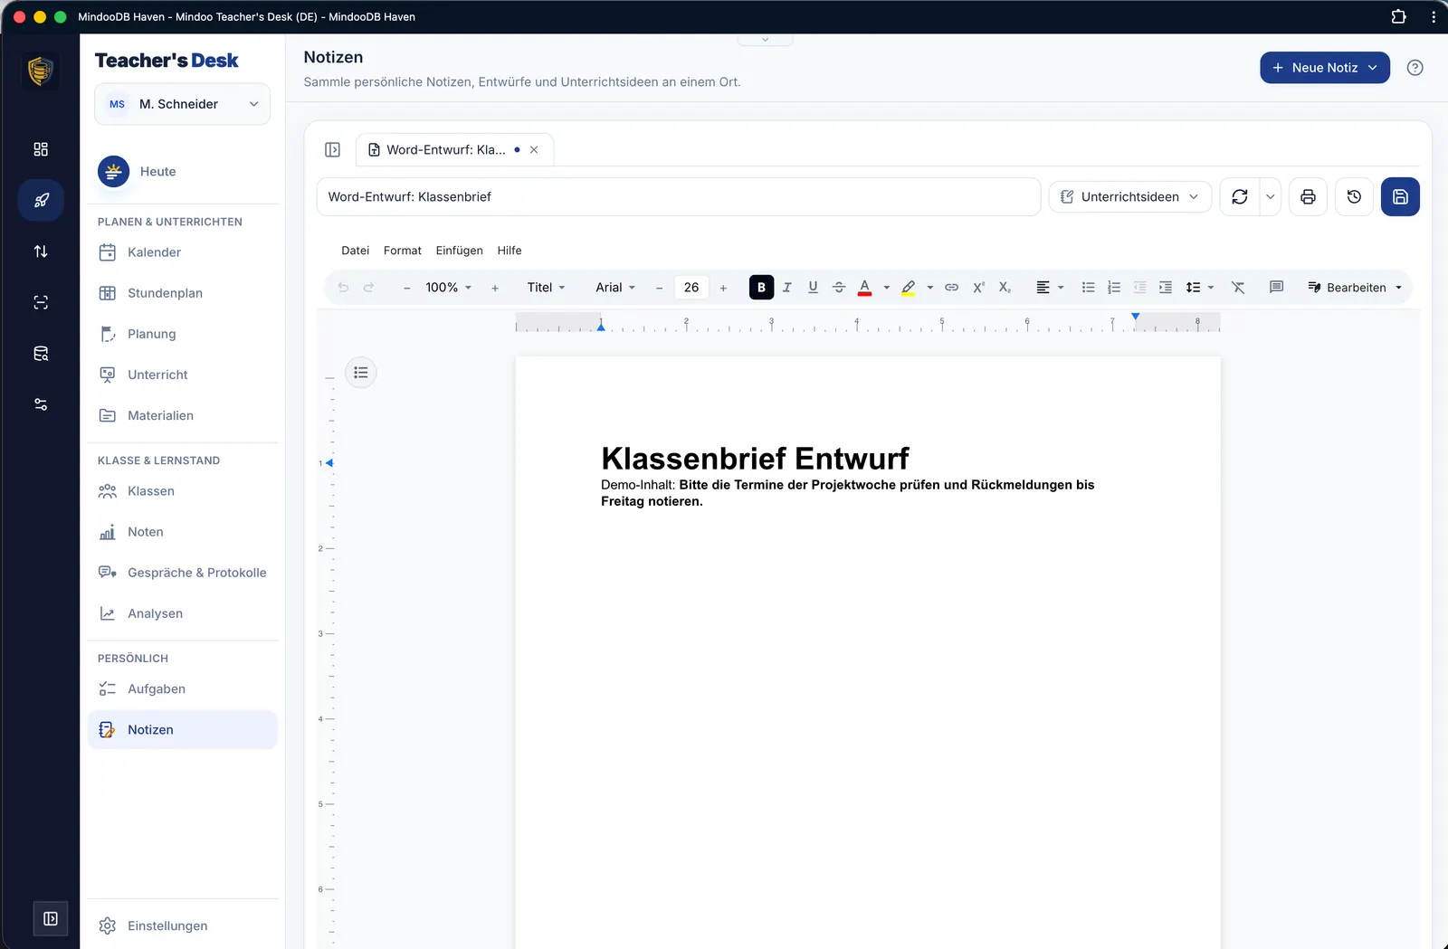This screenshot has height=949, width=1448.
Task: Open the text color picker arrow
Action: click(887, 288)
